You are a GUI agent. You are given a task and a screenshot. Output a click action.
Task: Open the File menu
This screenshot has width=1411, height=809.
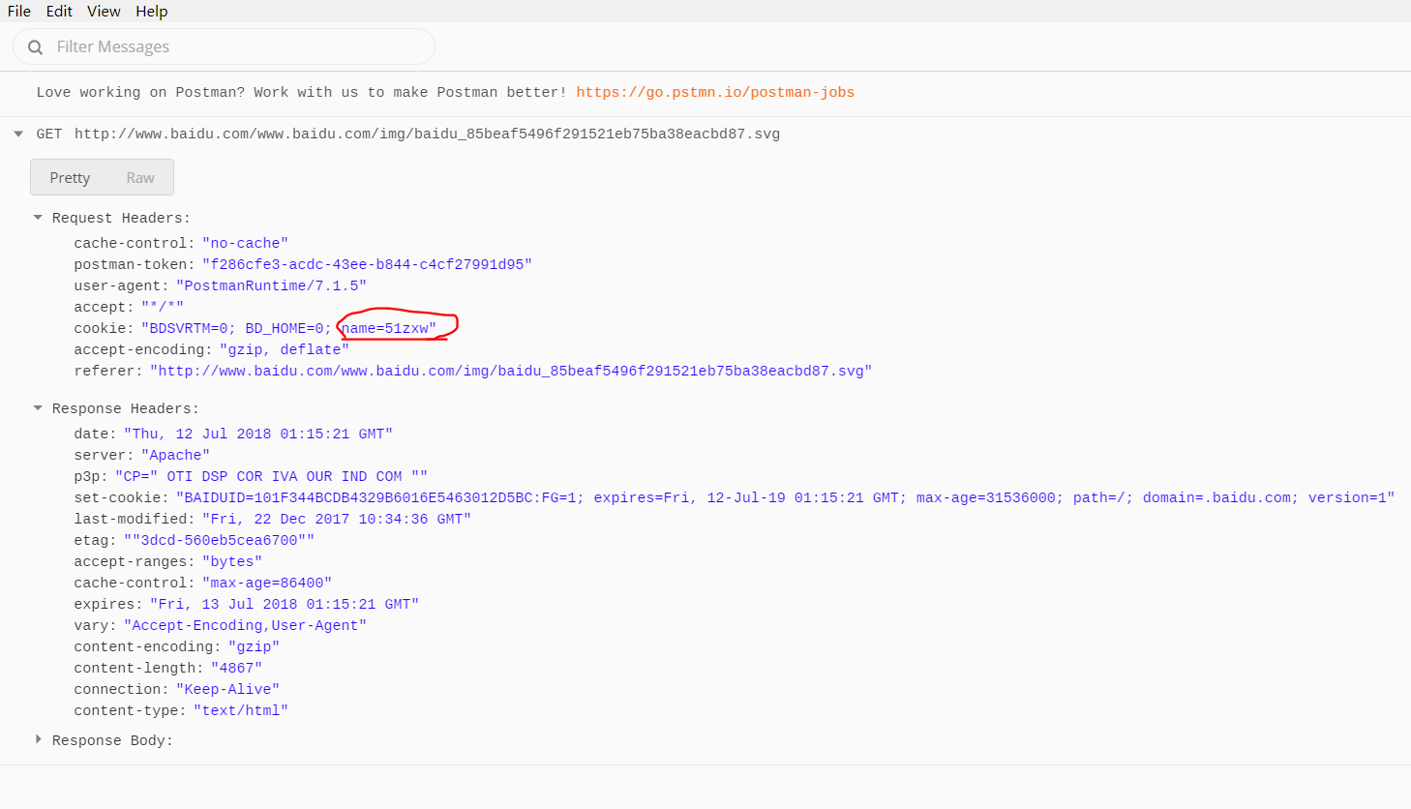(x=18, y=11)
